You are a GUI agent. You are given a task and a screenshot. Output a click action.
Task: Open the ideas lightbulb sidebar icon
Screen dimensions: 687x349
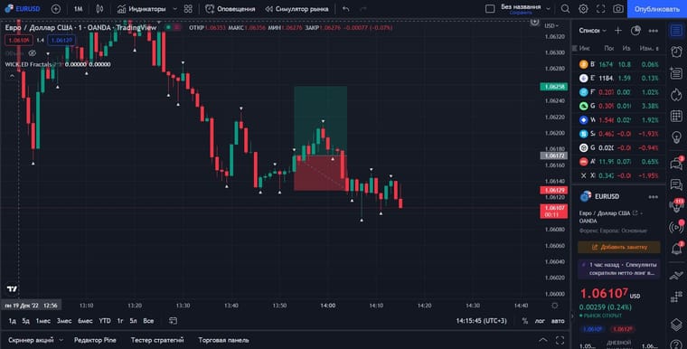pos(676,137)
